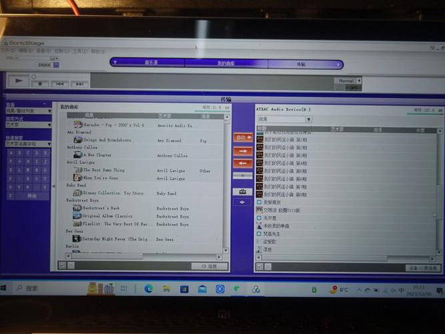Switch to the 我的曲库 tab

pos(226,63)
